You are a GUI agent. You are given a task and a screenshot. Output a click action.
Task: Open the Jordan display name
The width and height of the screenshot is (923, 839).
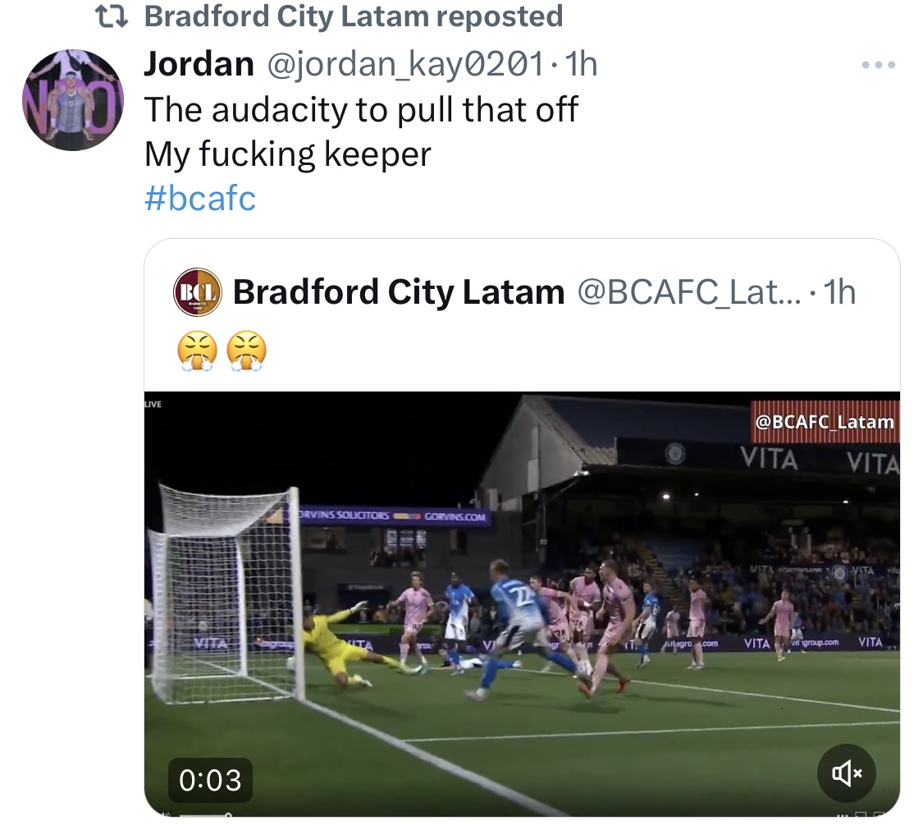coord(199,64)
